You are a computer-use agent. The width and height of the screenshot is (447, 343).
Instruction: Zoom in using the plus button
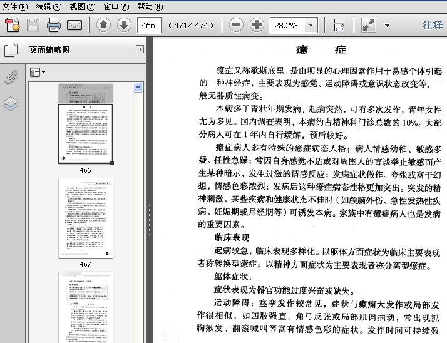click(x=257, y=25)
